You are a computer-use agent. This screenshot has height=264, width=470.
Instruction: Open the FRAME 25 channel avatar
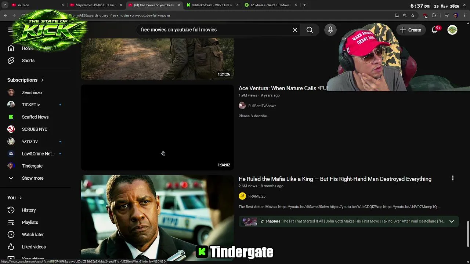click(x=242, y=196)
